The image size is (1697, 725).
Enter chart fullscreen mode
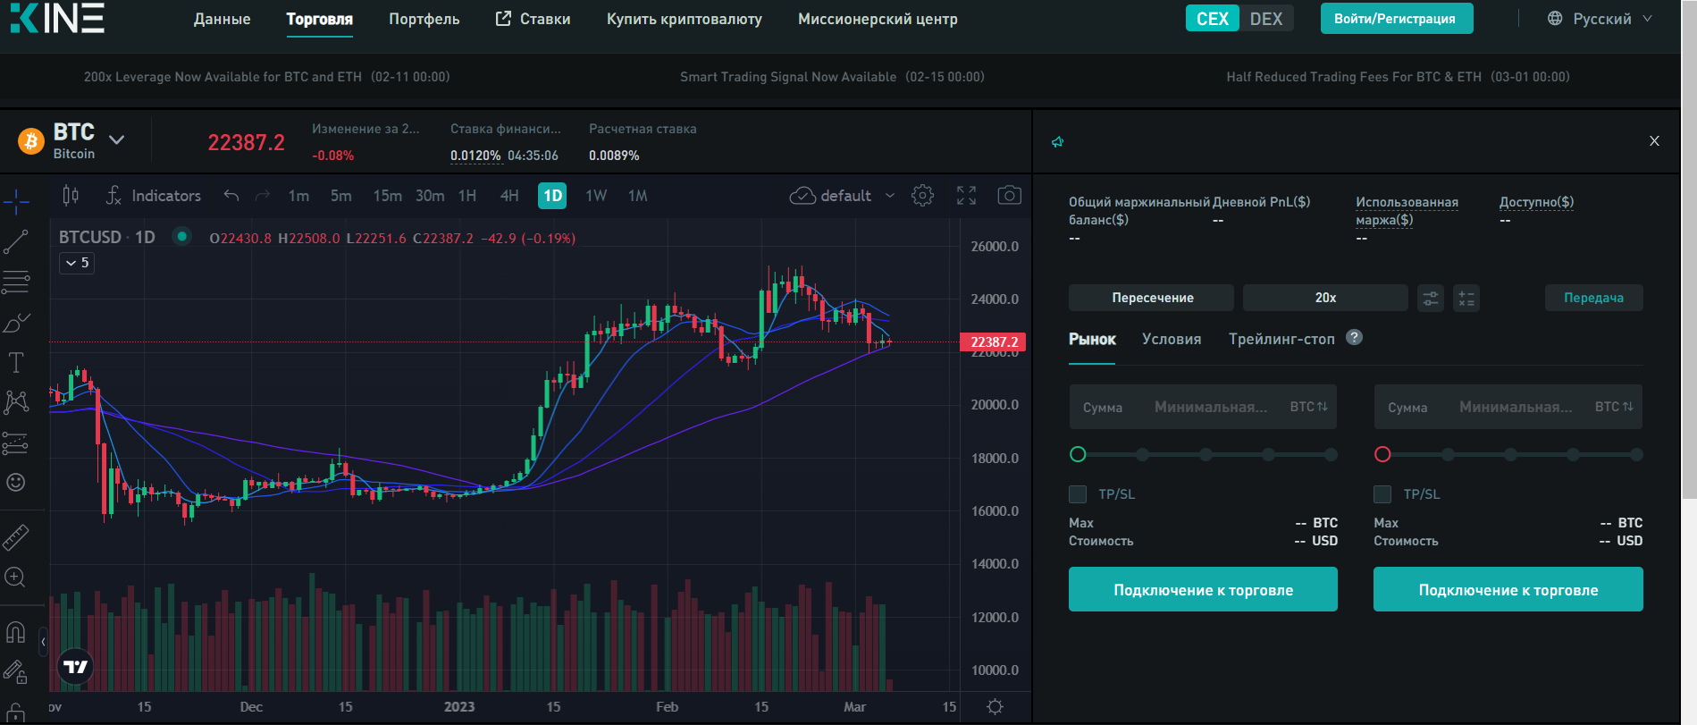pos(966,196)
